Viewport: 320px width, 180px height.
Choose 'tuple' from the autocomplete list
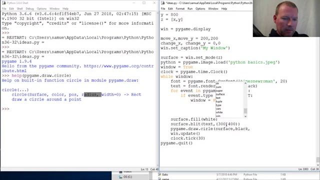(x=219, y=101)
